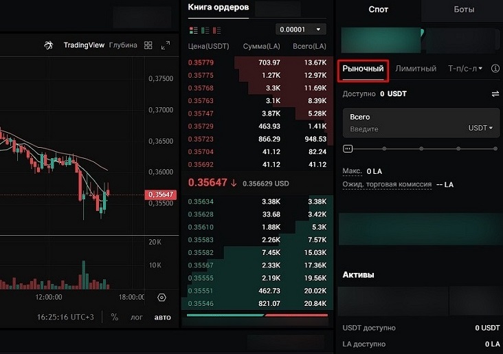The image size is (503, 354).
Task: Show combined buy and sell order book view
Action: (x=193, y=30)
